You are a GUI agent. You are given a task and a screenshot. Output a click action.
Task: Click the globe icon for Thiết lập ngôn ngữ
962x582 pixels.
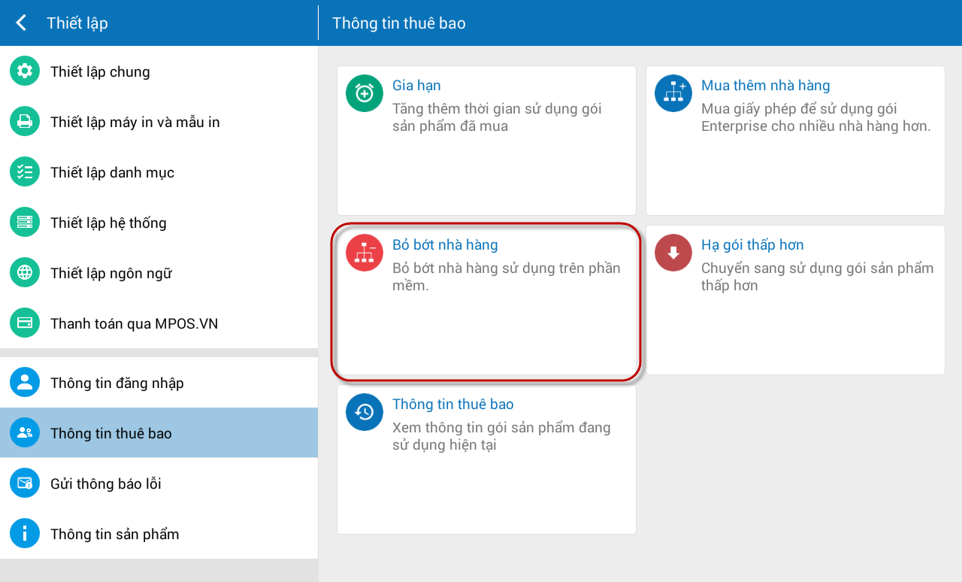(25, 273)
